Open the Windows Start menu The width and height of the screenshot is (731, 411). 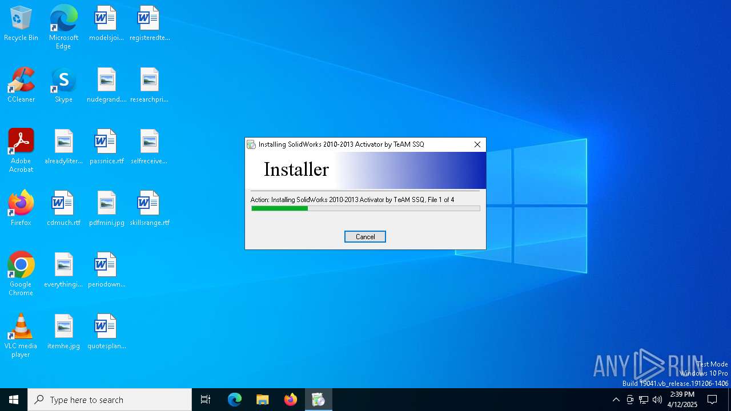[14, 400]
